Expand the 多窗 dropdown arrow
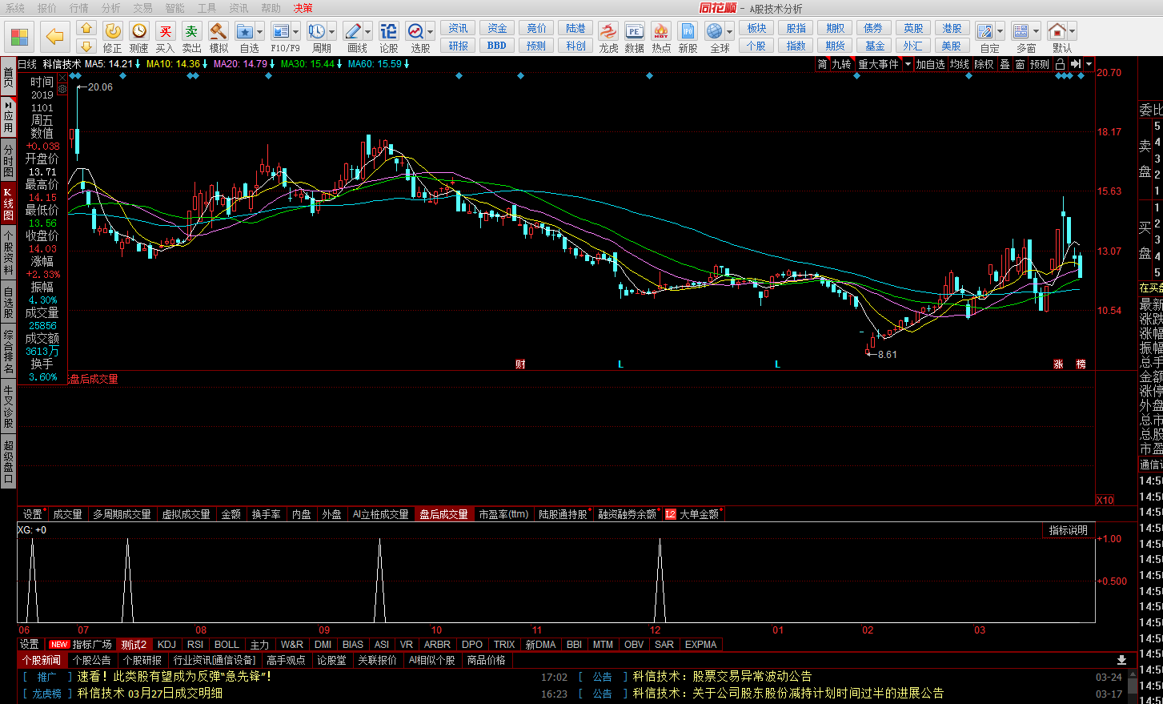The image size is (1163, 704). (x=1037, y=31)
